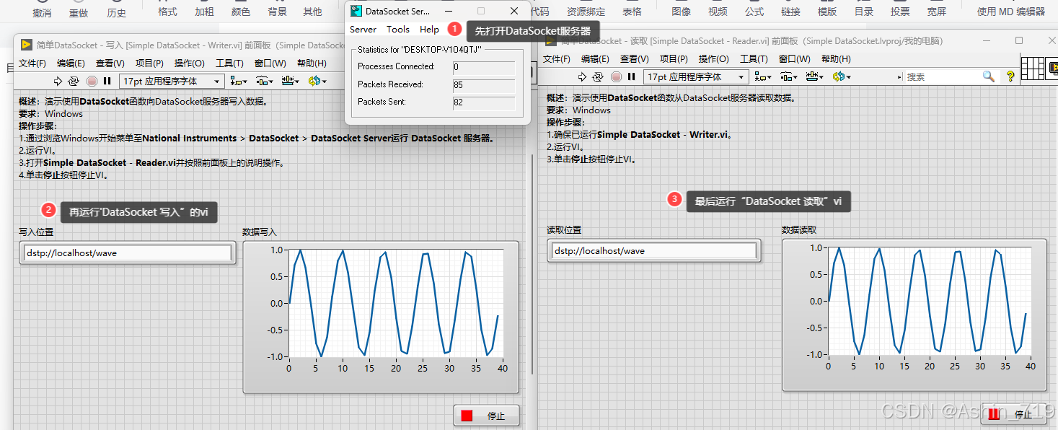The image size is (1058, 430).
Task: Open the formula tool 公式
Action: pos(754,10)
